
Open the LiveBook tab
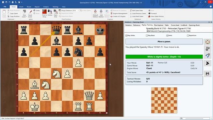pos(184,25)
